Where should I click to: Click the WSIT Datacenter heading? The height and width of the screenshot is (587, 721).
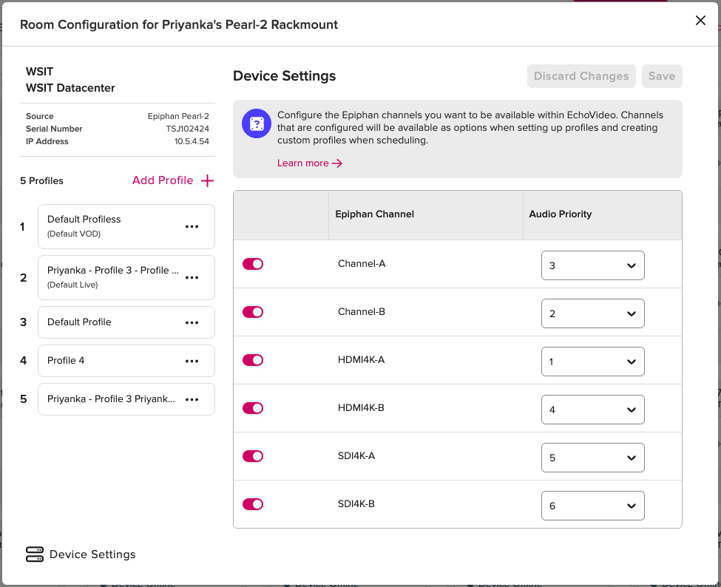coord(70,88)
